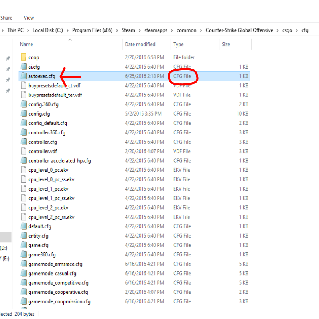The height and width of the screenshot is (319, 319).
Task: Go to Program Files (x86) breadcrumb
Action: click(93, 30)
